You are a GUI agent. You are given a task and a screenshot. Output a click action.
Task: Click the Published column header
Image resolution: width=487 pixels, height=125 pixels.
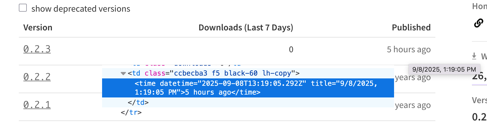click(411, 28)
